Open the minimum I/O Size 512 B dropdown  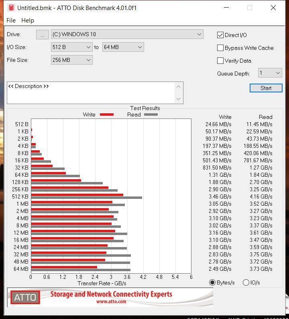click(72, 47)
